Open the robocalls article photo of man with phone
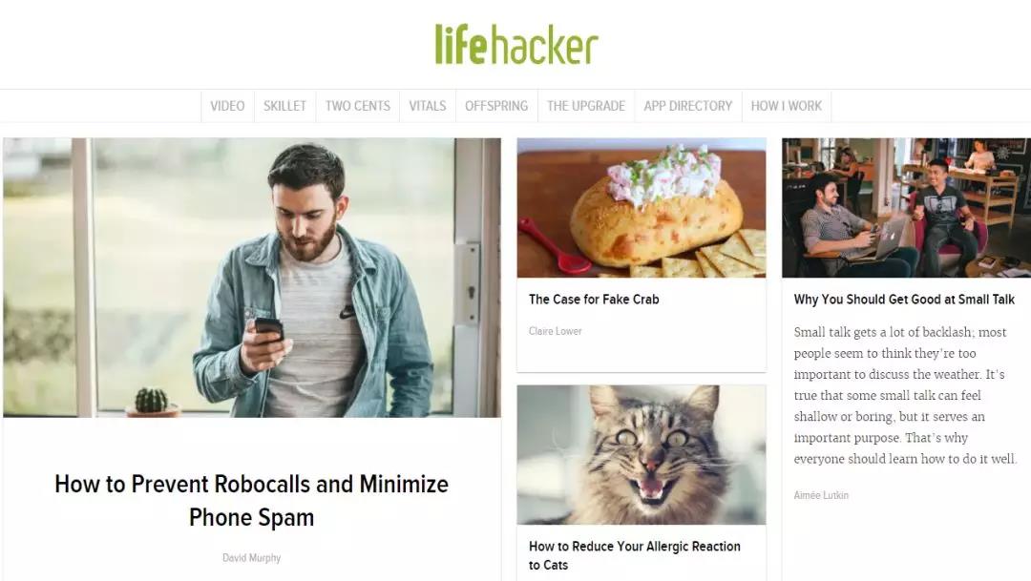1031x581 pixels. [252, 278]
